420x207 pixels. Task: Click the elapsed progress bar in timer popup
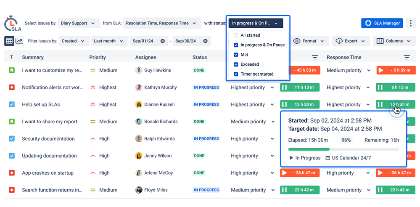[x=343, y=149]
